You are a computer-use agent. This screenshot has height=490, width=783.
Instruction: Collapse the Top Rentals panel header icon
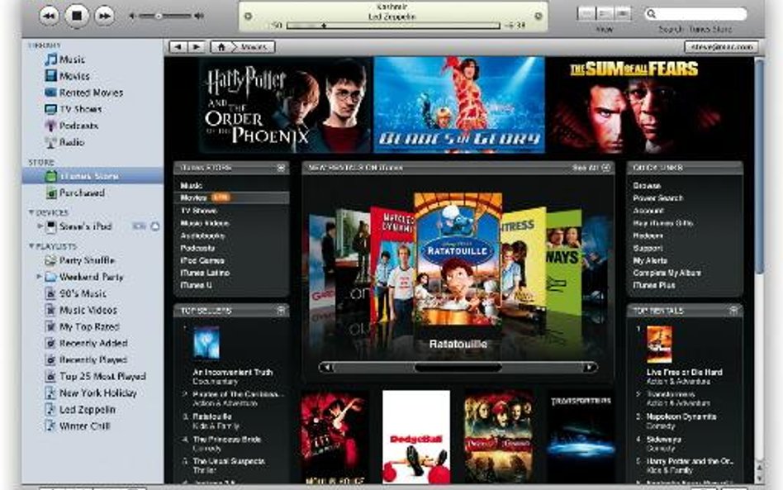[733, 311]
